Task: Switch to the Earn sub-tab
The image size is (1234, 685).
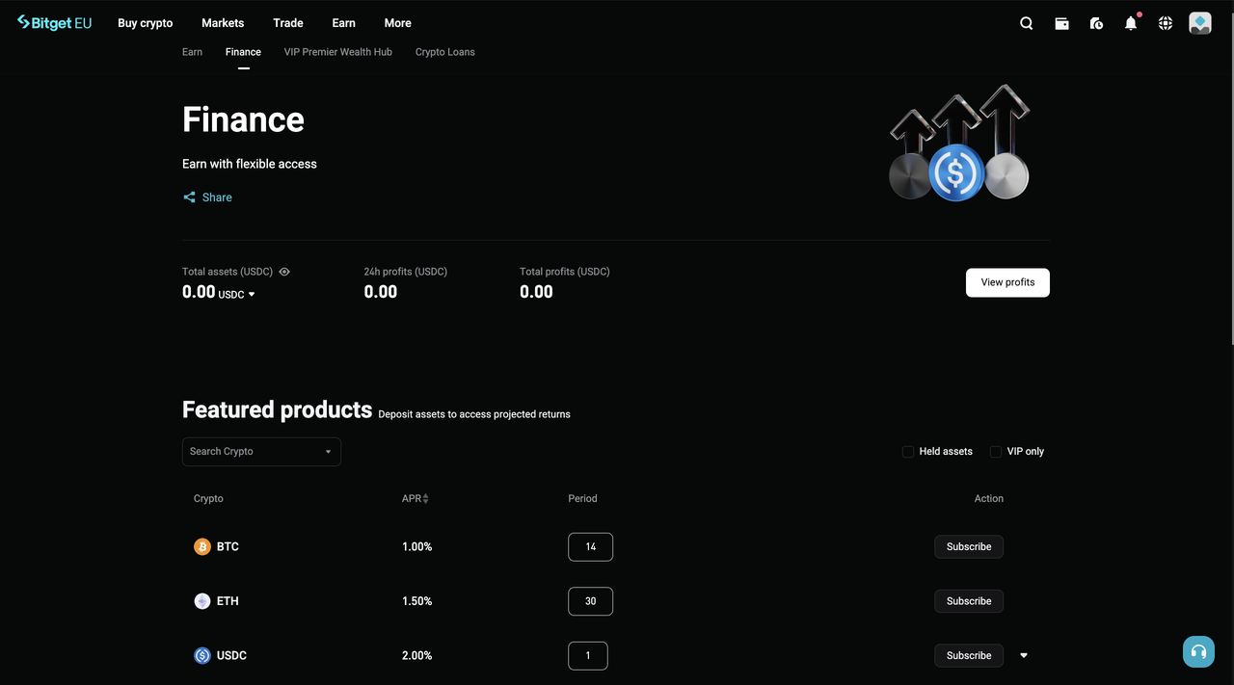Action: pyautogui.click(x=193, y=52)
